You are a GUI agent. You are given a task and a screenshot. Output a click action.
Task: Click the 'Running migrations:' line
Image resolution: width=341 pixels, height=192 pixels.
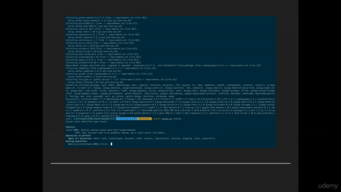(77, 141)
